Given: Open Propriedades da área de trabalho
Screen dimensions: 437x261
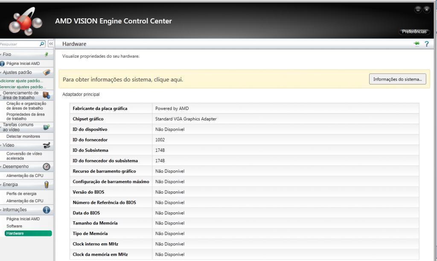Looking at the screenshot, I should click(25, 116).
